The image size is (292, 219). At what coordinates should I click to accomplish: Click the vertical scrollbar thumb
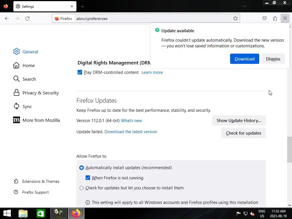[x=289, y=150]
